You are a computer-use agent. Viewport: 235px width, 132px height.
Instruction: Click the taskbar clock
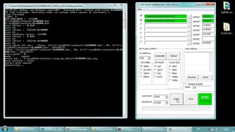(x=226, y=129)
